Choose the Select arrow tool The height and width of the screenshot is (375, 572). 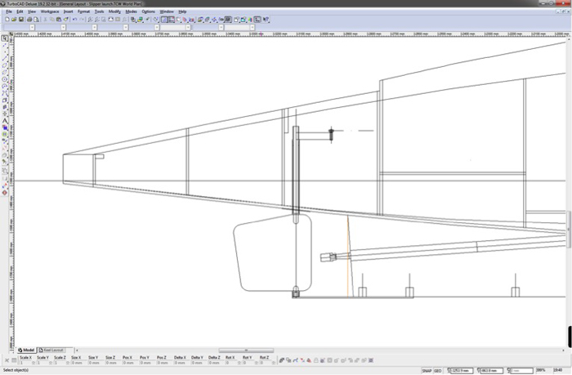point(5,38)
